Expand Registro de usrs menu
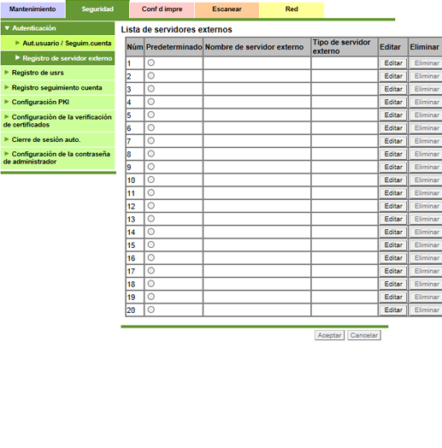This screenshot has width=442, height=448. tap(58, 73)
